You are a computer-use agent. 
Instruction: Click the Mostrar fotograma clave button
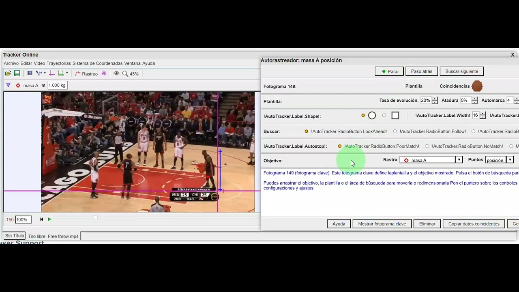pyautogui.click(x=382, y=224)
